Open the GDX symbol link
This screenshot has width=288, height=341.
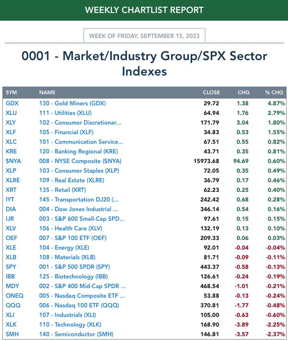[12, 103]
